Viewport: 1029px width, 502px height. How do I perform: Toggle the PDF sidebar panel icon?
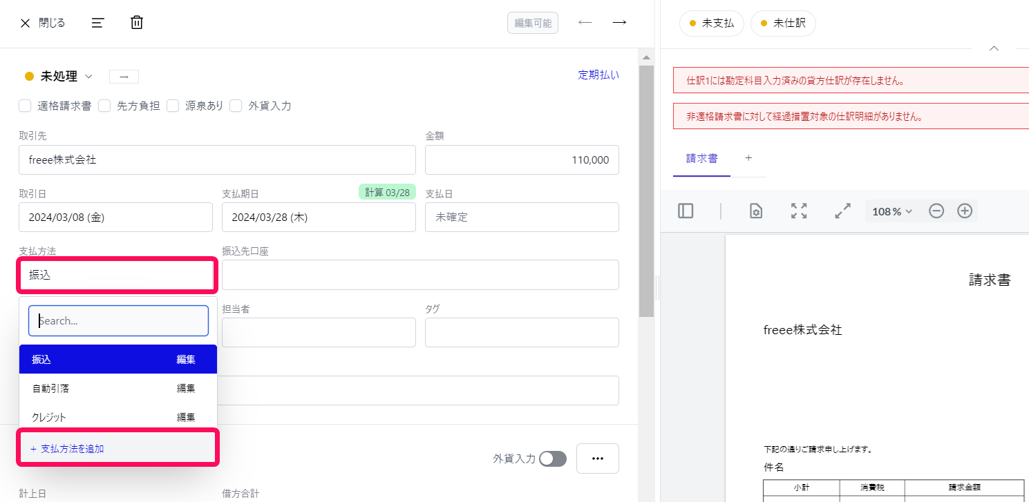click(x=686, y=211)
